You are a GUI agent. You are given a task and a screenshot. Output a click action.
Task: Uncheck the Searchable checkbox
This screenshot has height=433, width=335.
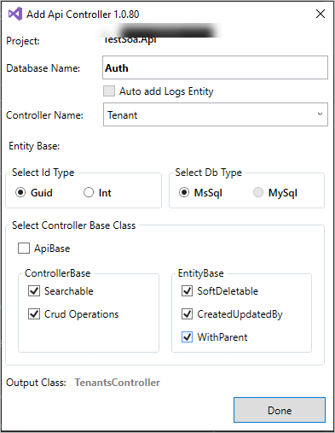pos(34,291)
